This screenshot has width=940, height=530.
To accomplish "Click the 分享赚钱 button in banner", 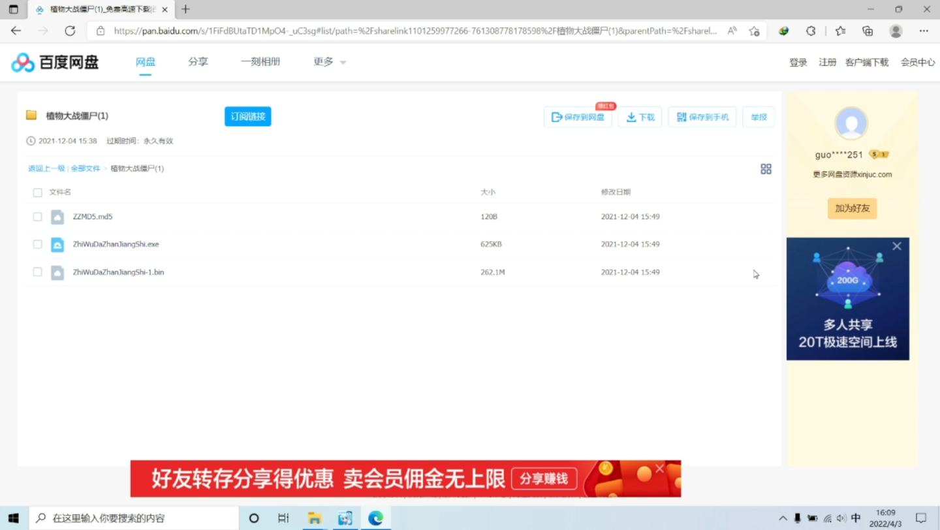I will [544, 478].
